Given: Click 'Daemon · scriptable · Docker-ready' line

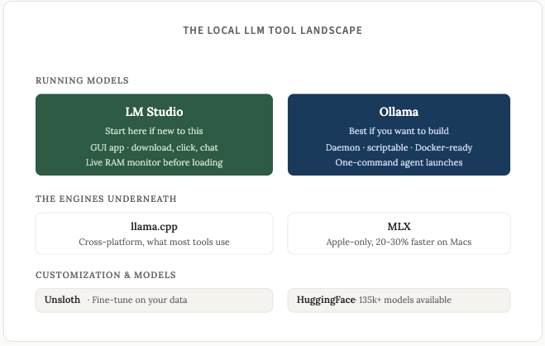Looking at the screenshot, I should (x=399, y=147).
